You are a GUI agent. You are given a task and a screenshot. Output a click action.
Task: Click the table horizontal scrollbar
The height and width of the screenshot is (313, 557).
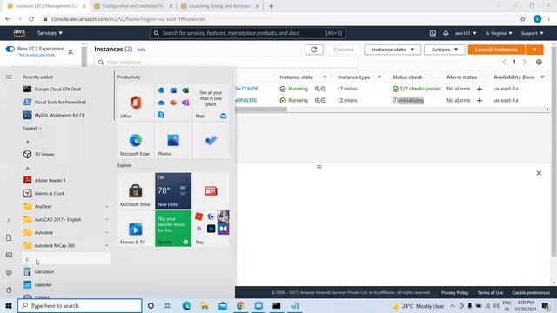coord(261,110)
